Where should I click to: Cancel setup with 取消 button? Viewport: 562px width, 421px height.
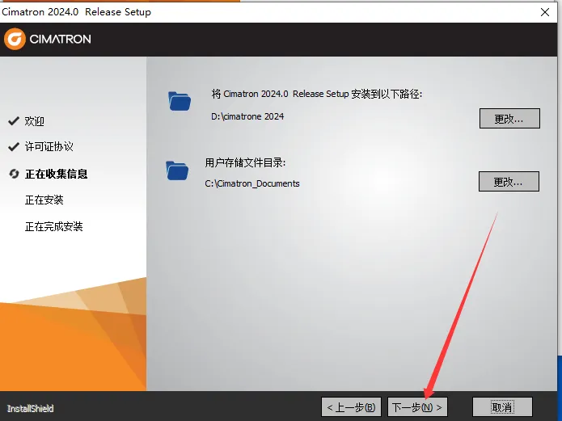(x=502, y=407)
